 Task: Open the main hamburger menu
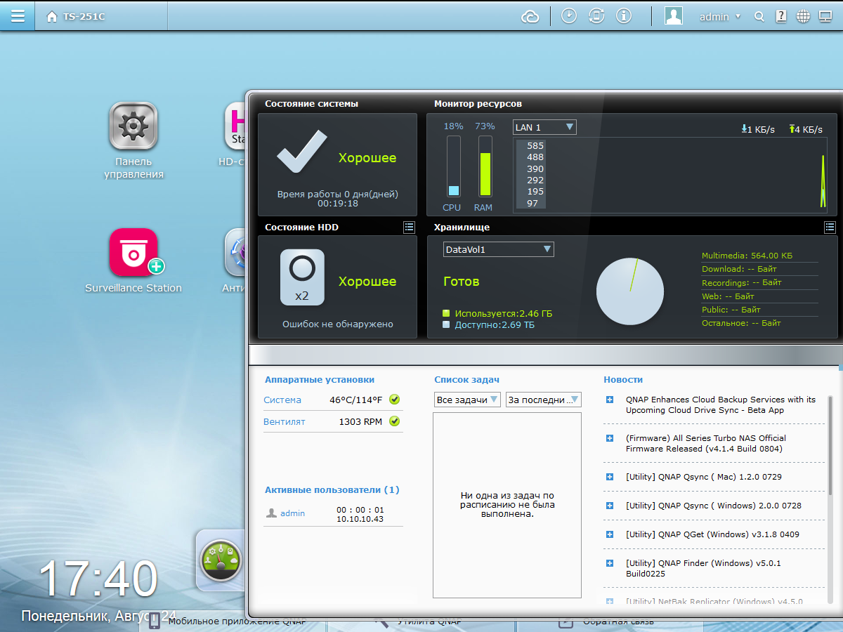tap(17, 15)
